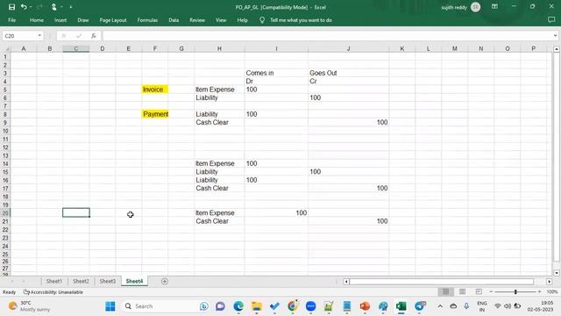Image resolution: width=561 pixels, height=316 pixels.
Task: Select column H header
Action: 219,48
